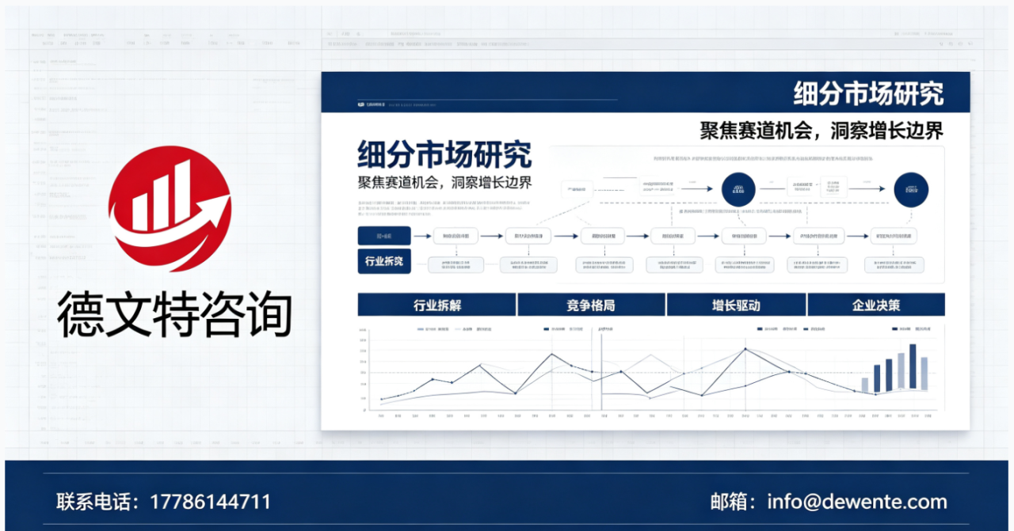Viewport: 1014px width, 531px height.
Task: Click the blue bar chart under 企业决策
Action: (895, 368)
